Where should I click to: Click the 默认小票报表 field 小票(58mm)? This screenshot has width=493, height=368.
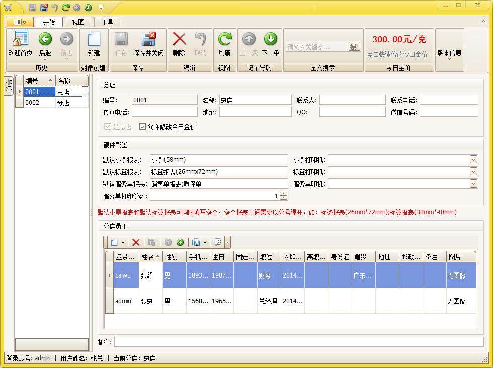(x=219, y=160)
